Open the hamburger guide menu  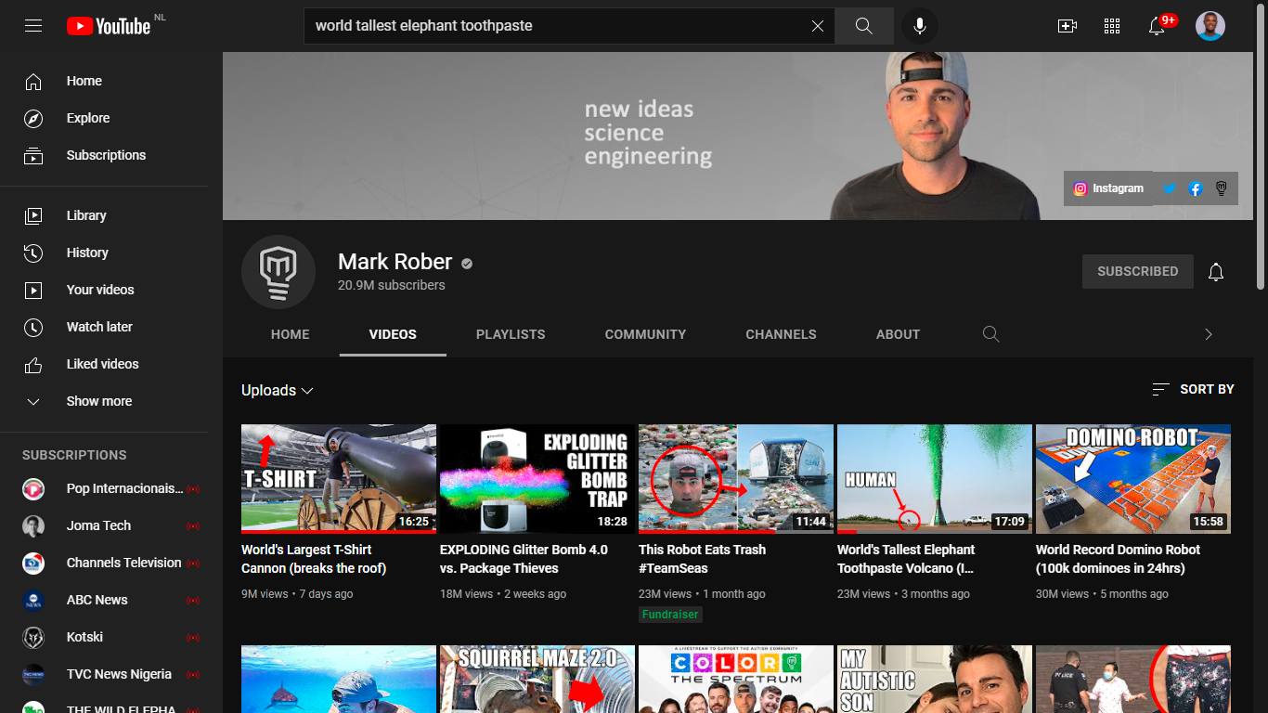(33, 26)
